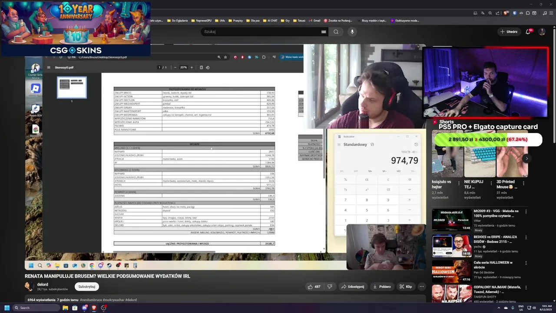Open 'NaprawaGPU' bookmarks folder
The height and width of the screenshot is (313, 556).
point(201,20)
